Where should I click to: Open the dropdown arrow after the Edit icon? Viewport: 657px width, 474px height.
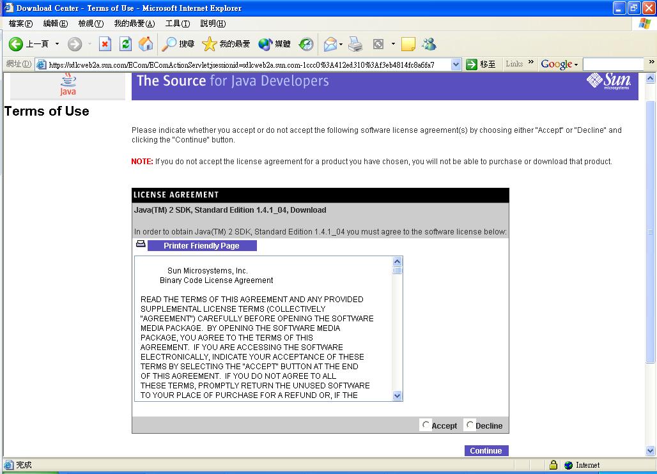click(393, 43)
